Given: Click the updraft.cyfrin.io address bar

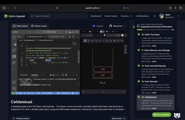Looking at the screenshot, I should tap(92, 8).
